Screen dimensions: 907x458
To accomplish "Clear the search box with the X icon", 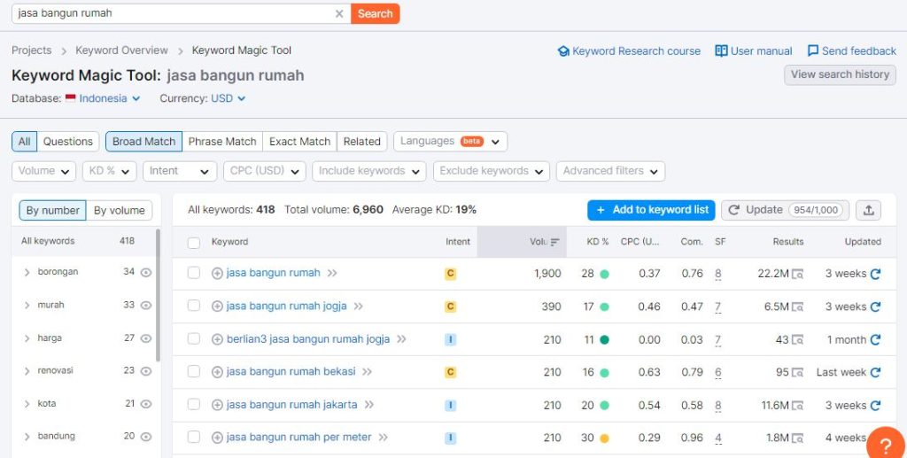I will [339, 14].
